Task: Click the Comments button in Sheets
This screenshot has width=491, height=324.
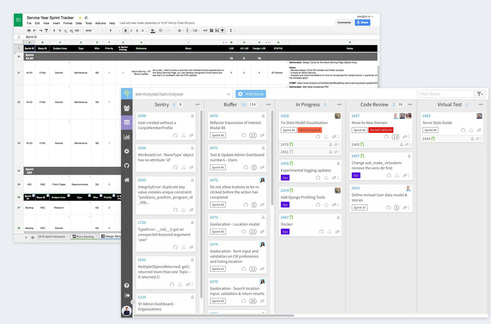Action: (x=344, y=23)
